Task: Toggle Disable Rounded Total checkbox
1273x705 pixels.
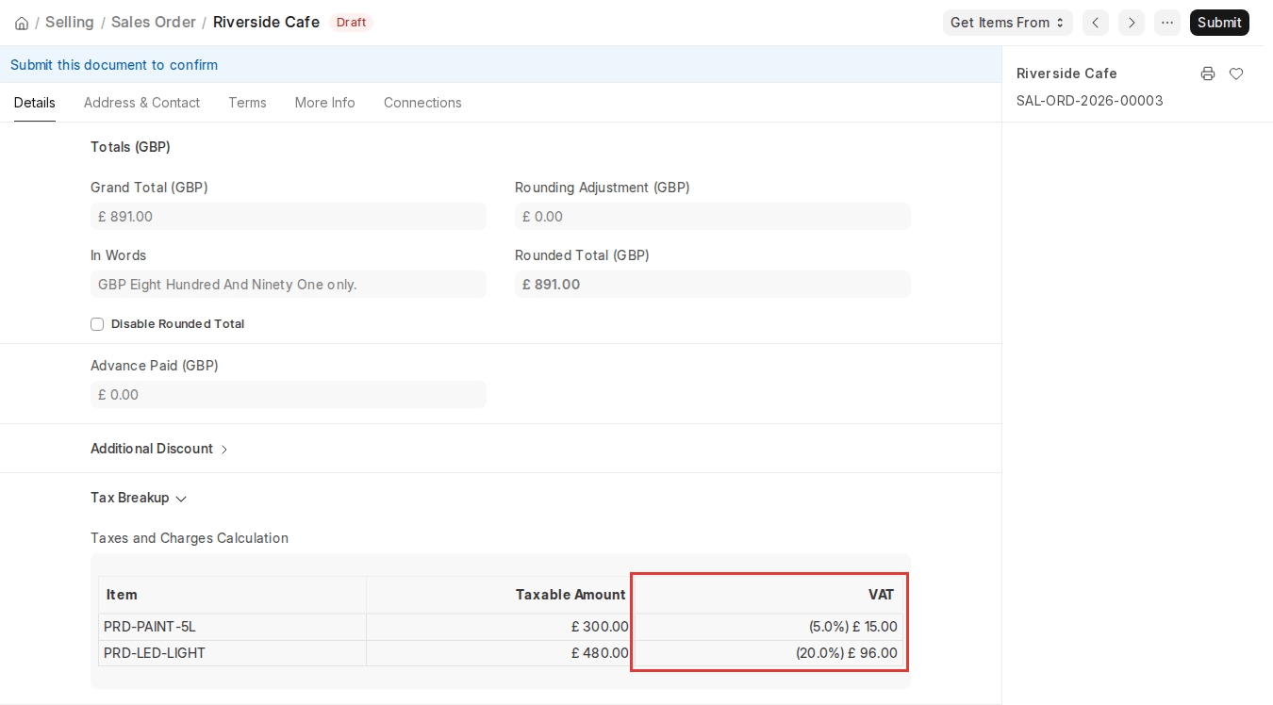Action: point(97,324)
